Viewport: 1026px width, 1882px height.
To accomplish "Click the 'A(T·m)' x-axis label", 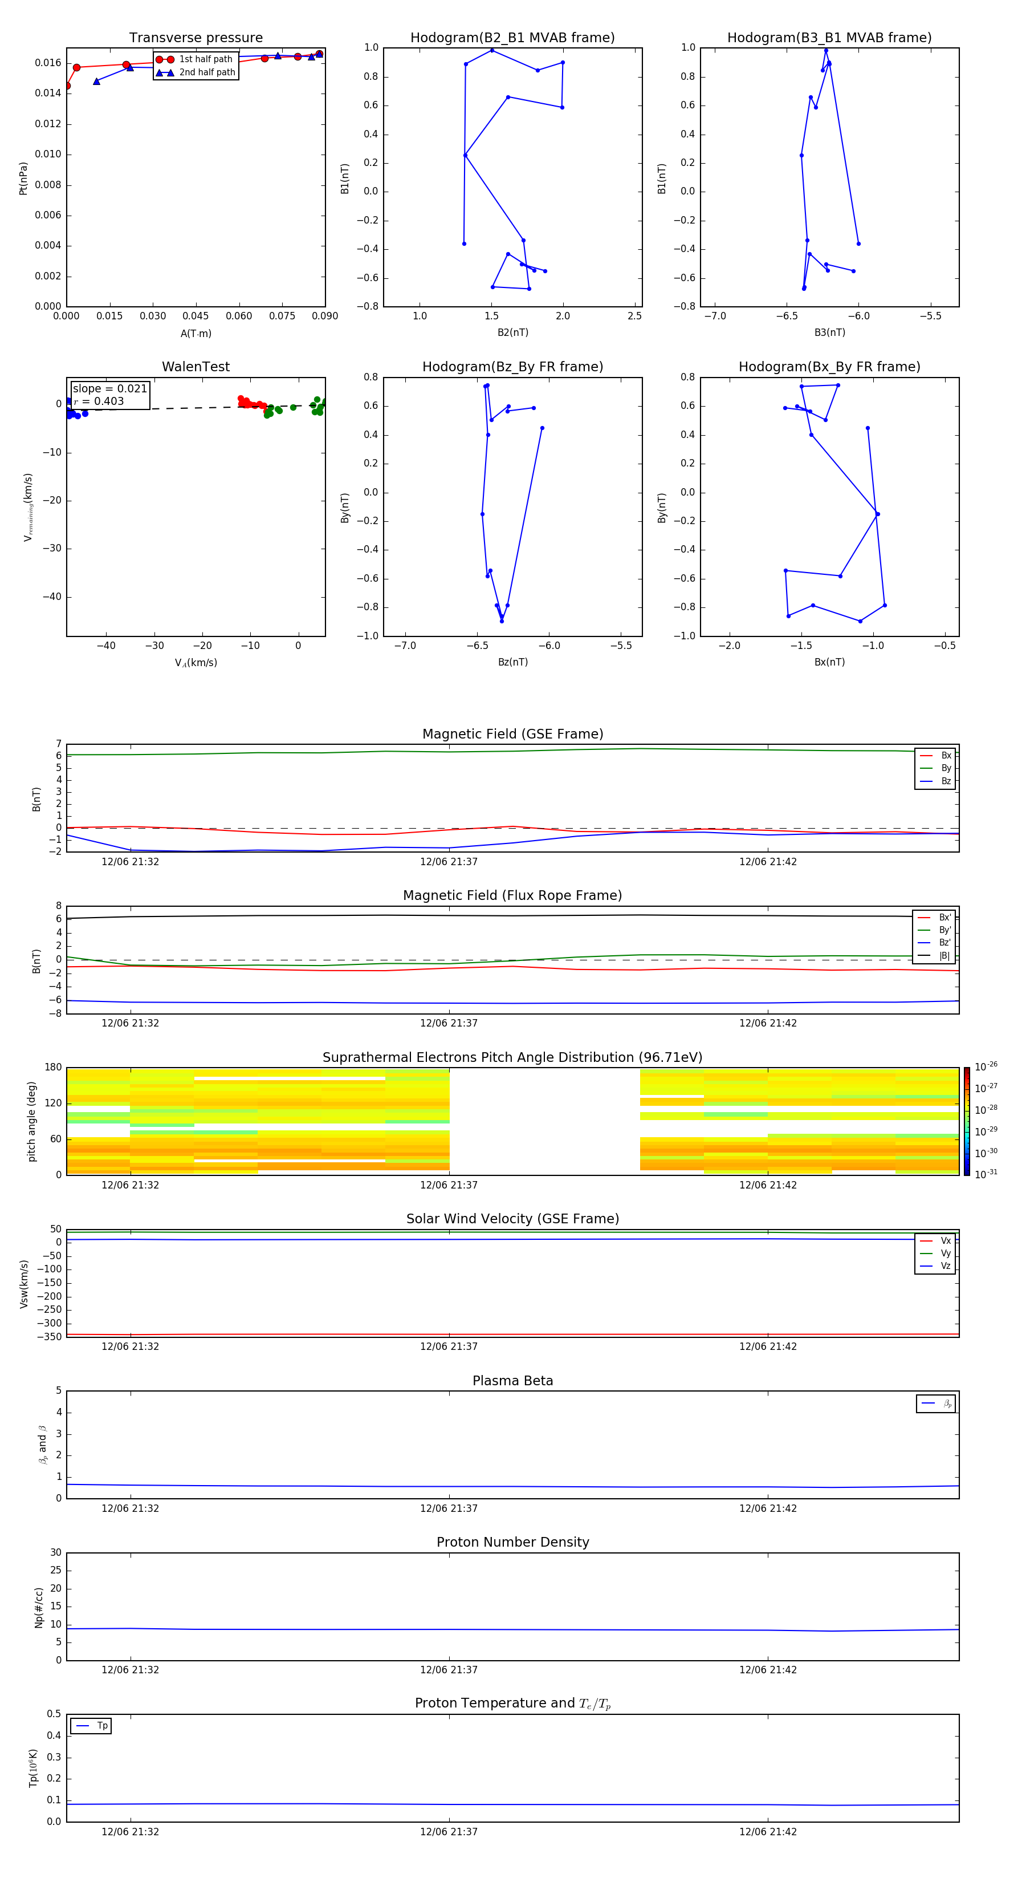I will 196,333.
